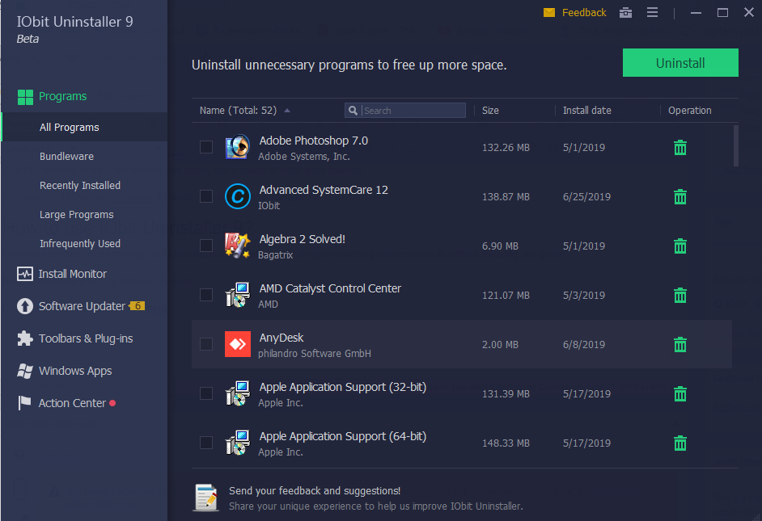Open the Feedback link
Viewport: 762px width, 521px height.
pos(583,12)
